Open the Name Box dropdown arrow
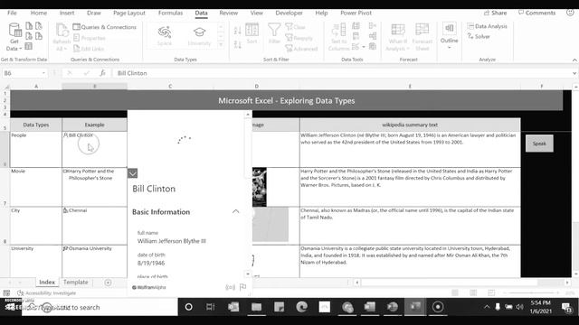This screenshot has height=325, width=579. pos(43,73)
